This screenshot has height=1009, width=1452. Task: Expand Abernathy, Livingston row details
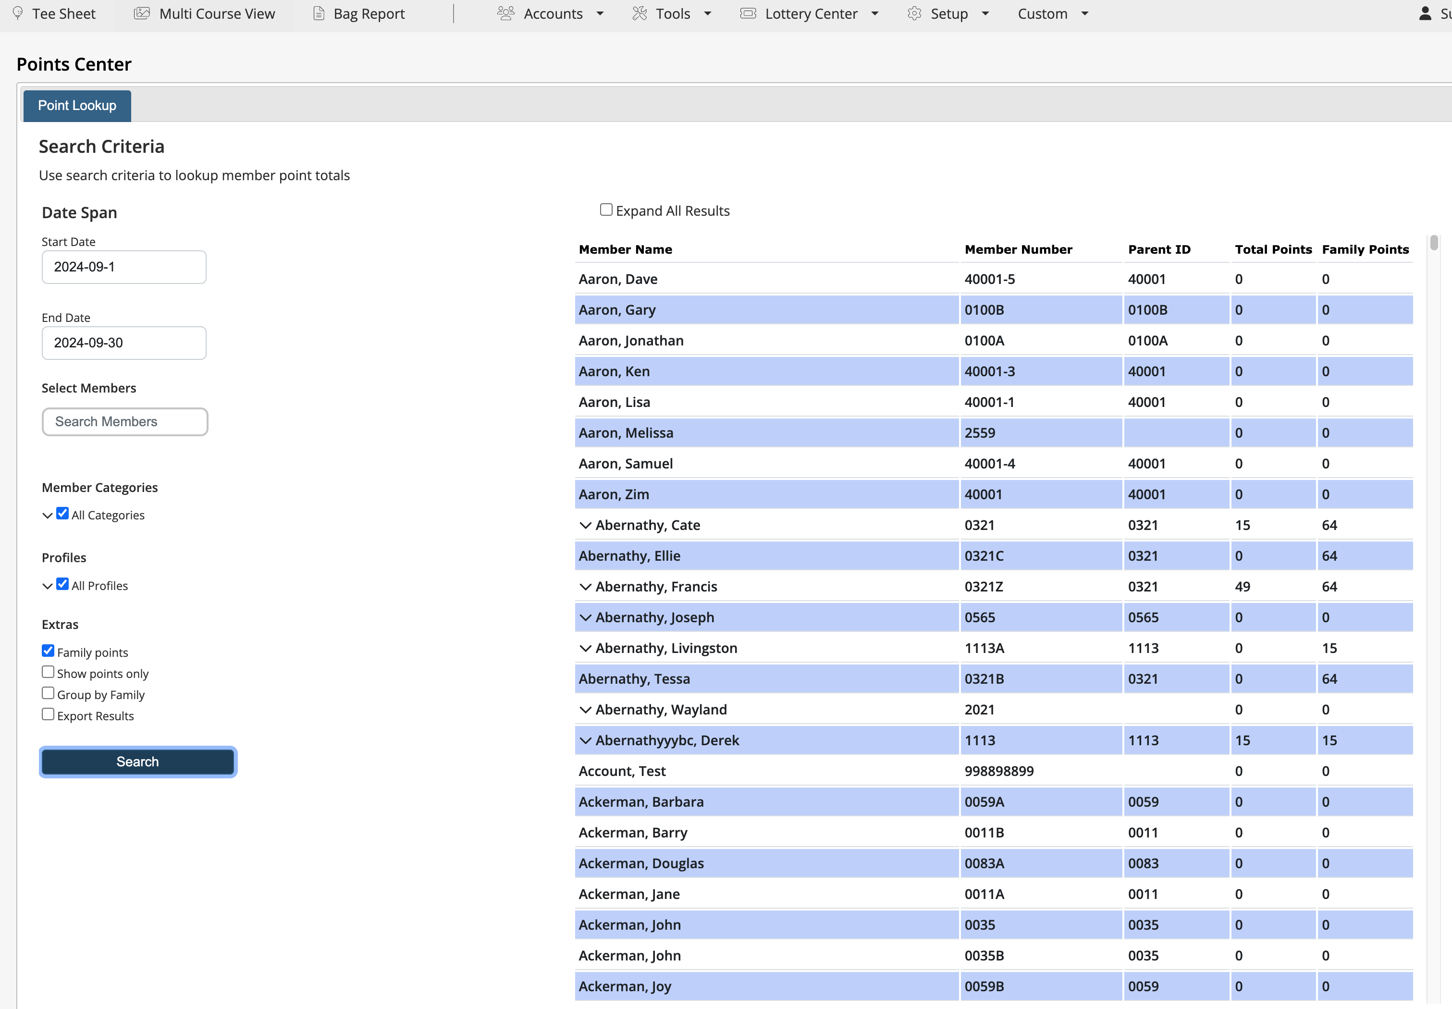click(x=585, y=649)
